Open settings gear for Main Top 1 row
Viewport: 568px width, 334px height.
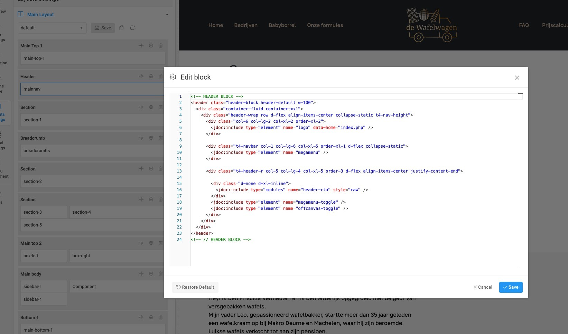[x=151, y=46]
